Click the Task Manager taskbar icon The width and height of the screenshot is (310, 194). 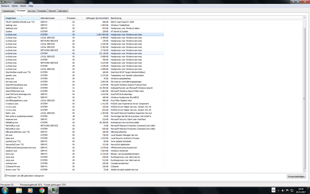coord(53,191)
